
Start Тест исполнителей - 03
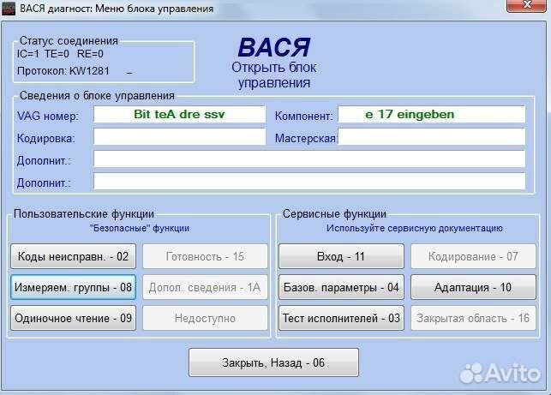pos(341,318)
